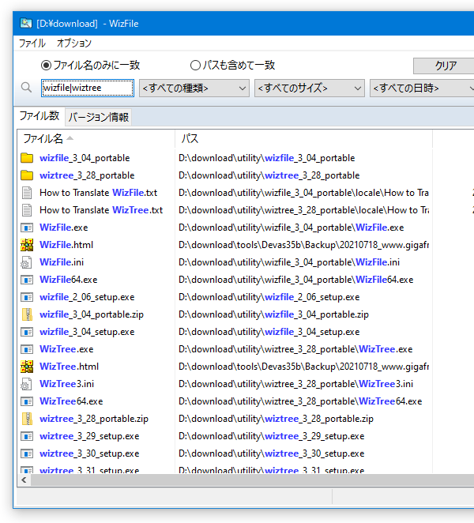Select the How to Translate WizTree.txt name

point(101,210)
